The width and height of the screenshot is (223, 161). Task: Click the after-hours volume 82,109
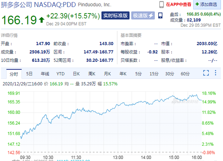click(194, 20)
